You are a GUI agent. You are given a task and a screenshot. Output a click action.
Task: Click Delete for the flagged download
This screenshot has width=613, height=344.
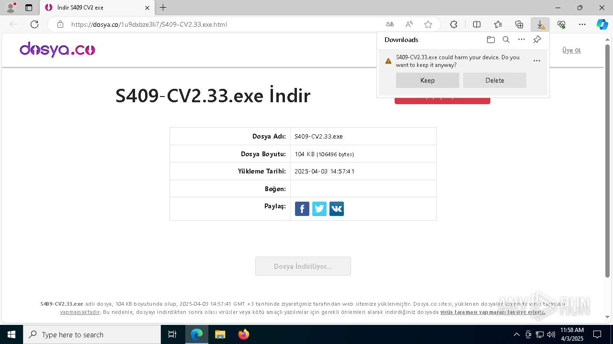pos(495,80)
